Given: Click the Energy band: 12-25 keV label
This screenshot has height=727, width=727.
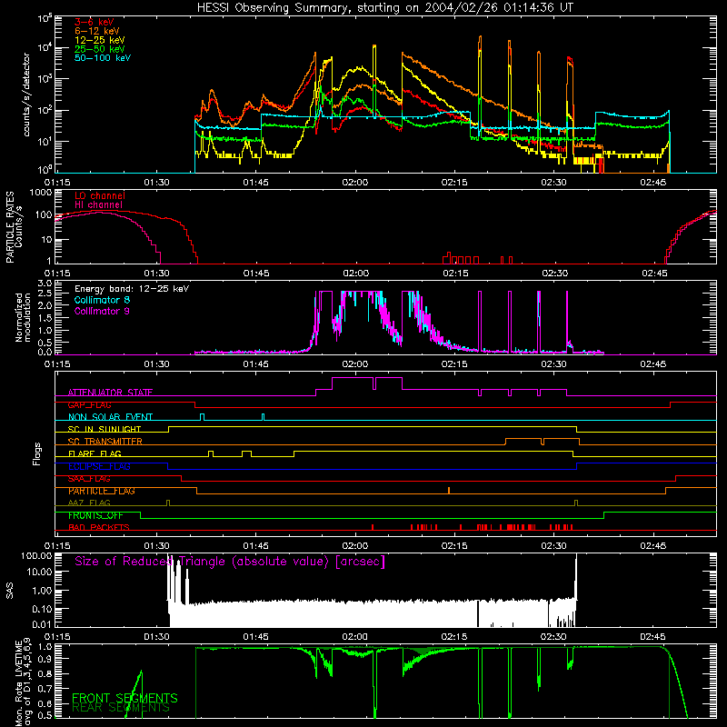Looking at the screenshot, I should [x=131, y=289].
